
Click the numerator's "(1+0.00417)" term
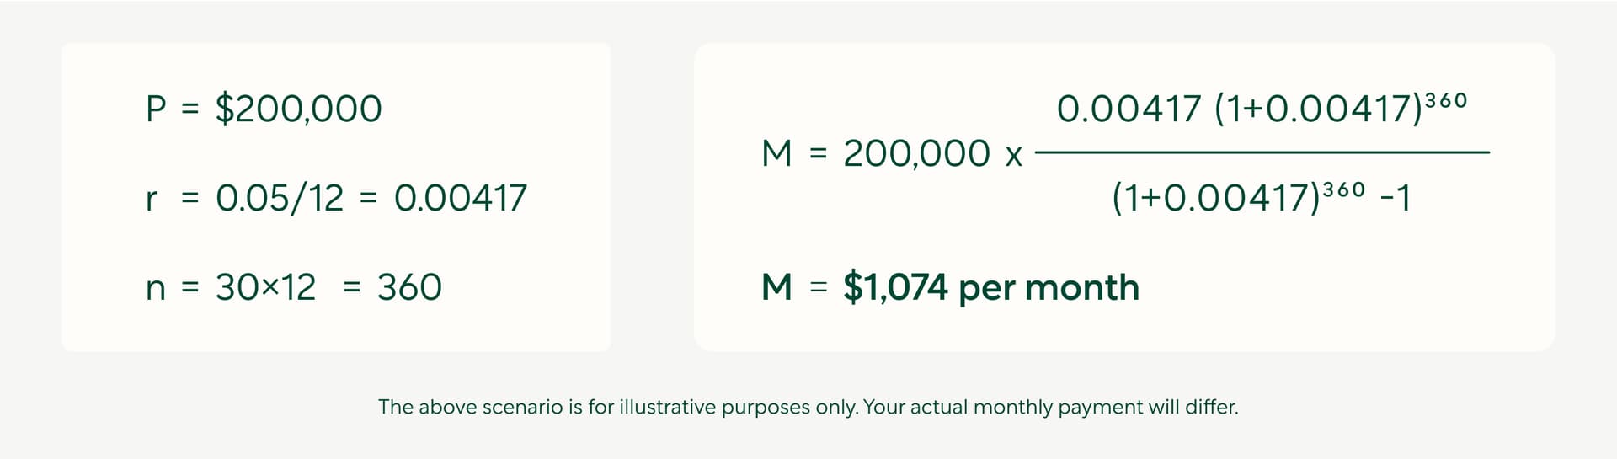pyautogui.click(x=1318, y=109)
